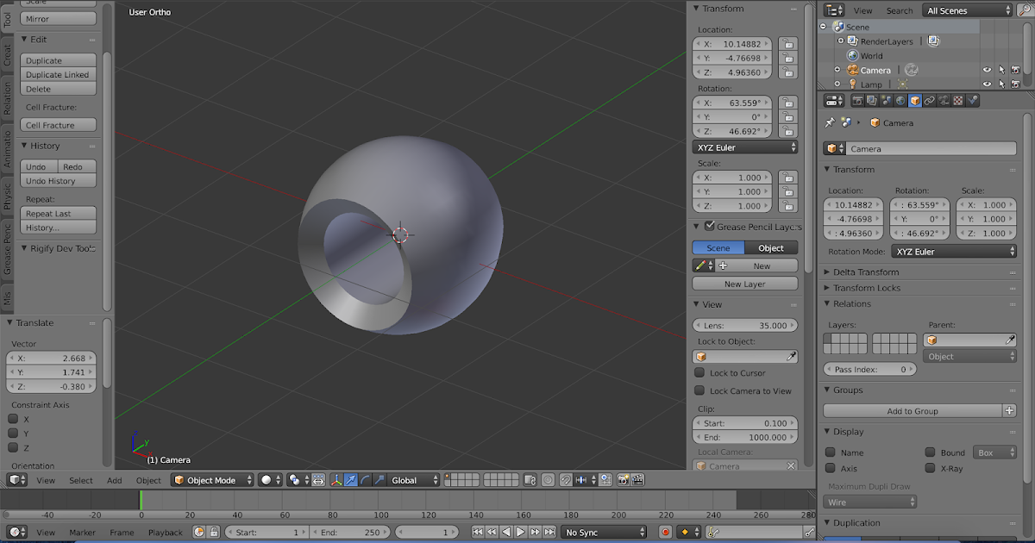Open the World properties tab
This screenshot has width=1035, height=543.
900,101
